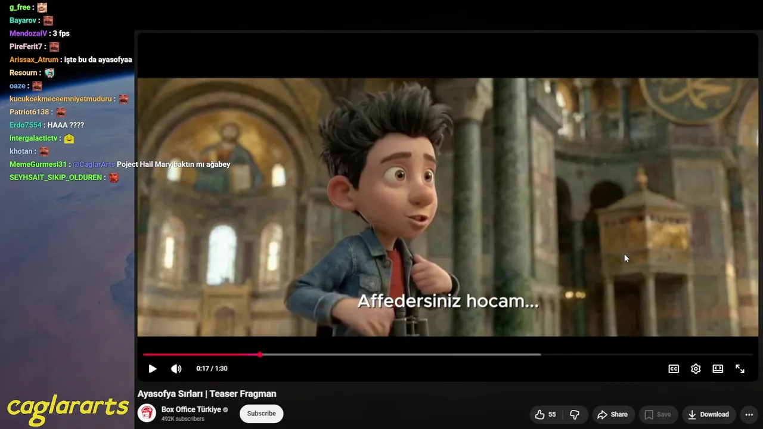Click the 'HAAA ????' chat message

[x=66, y=126]
